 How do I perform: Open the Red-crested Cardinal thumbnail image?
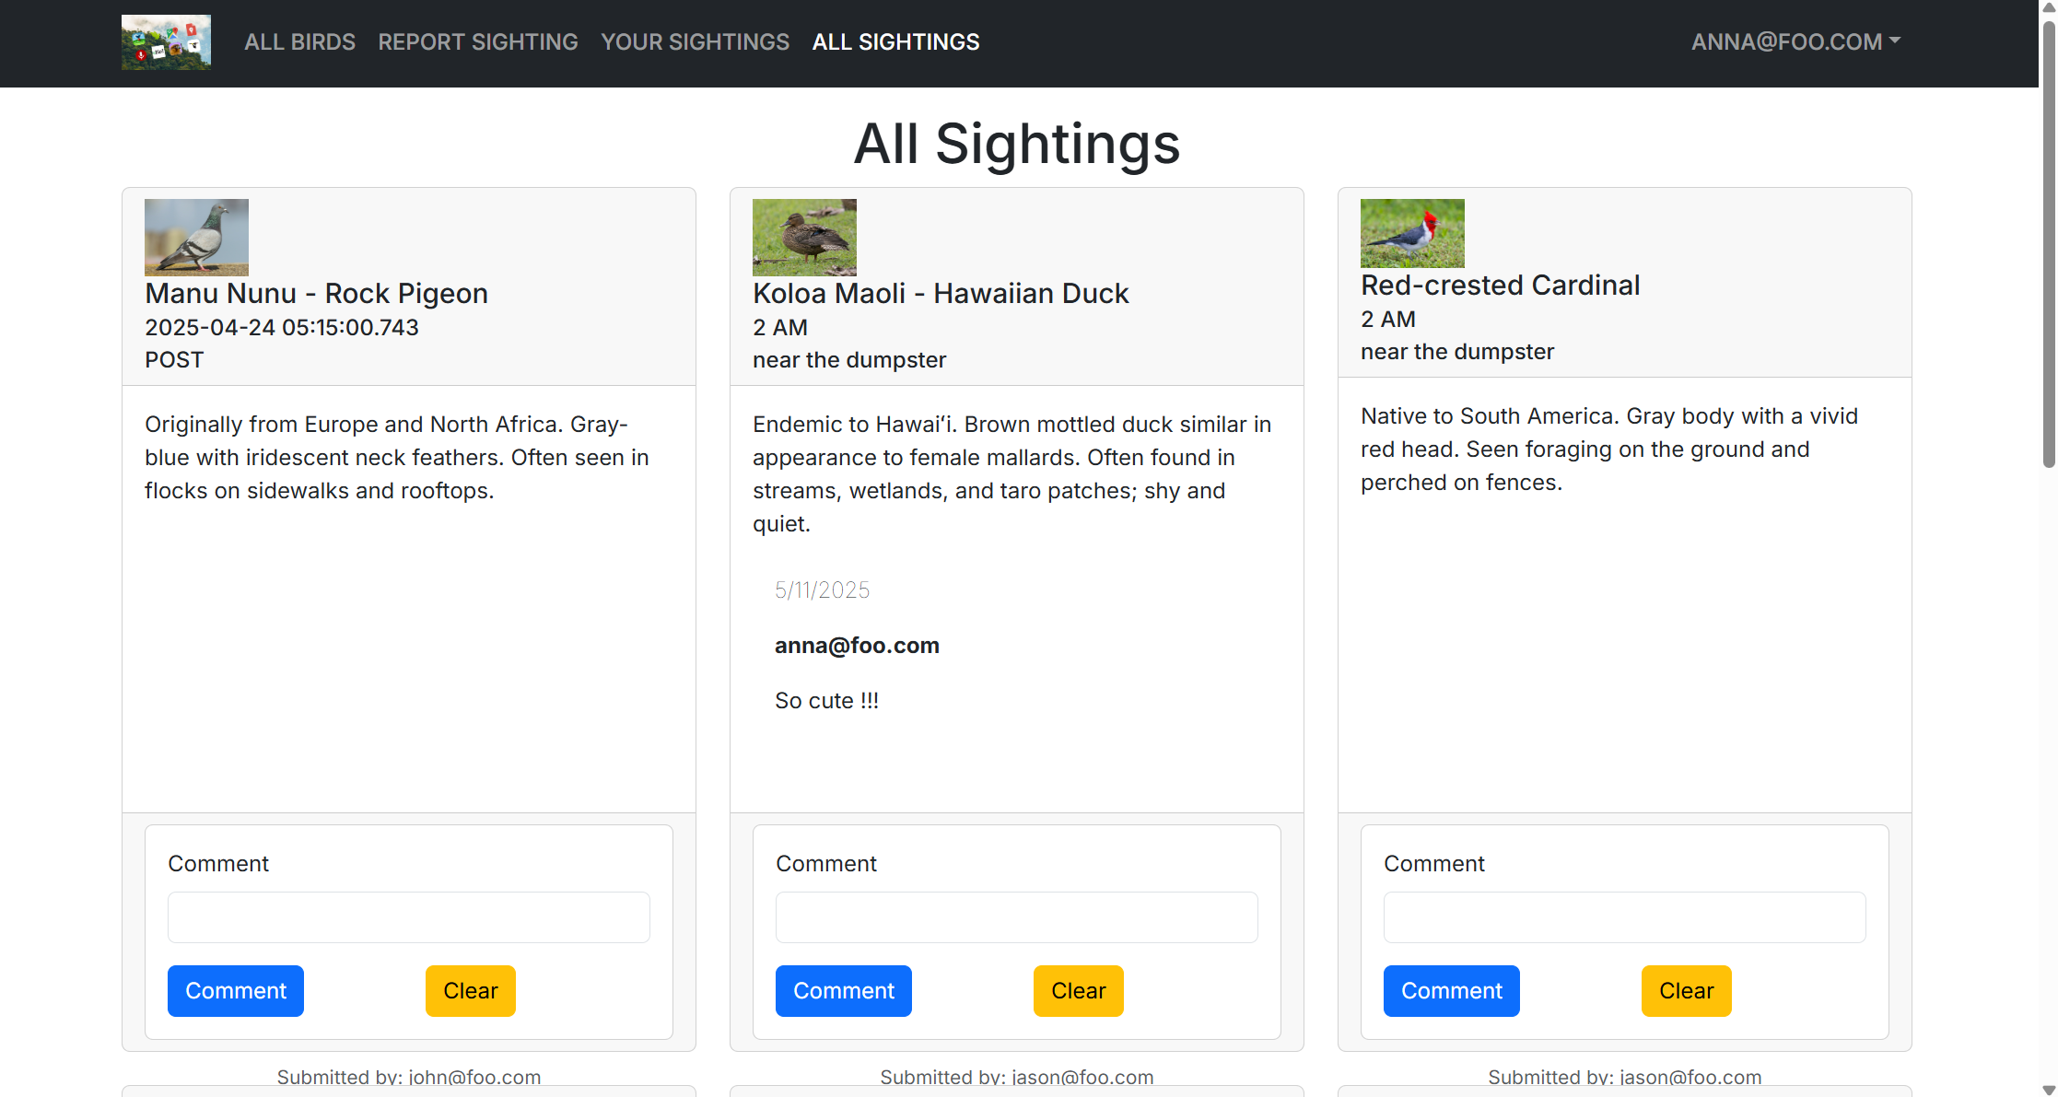point(1411,233)
